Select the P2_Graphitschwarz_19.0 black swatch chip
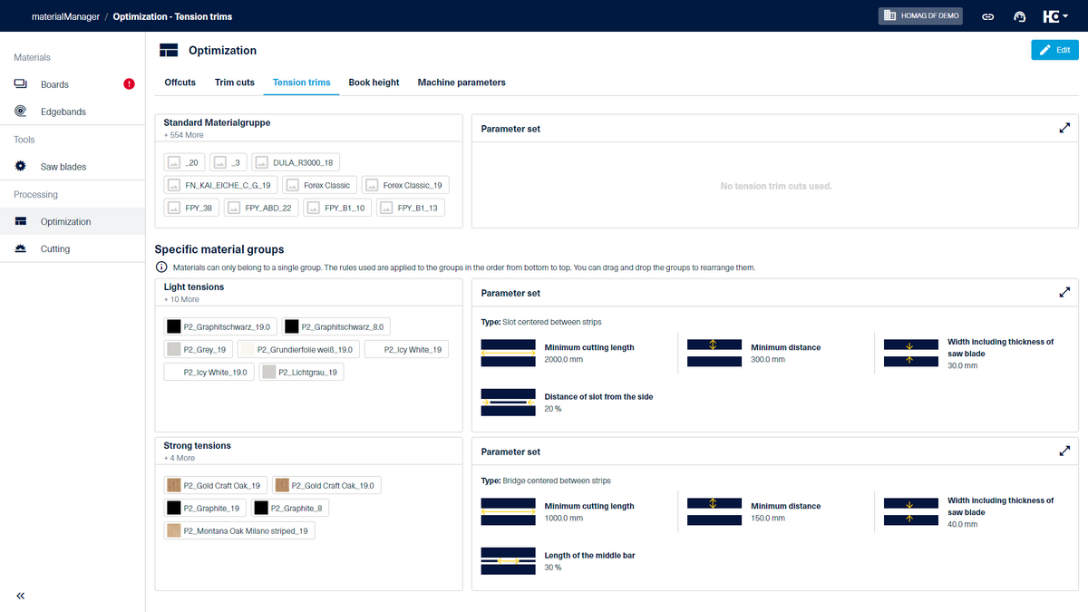This screenshot has width=1088, height=612. [x=219, y=326]
